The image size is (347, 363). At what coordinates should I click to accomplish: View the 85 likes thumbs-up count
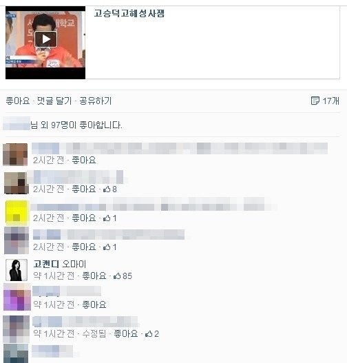click(x=123, y=276)
